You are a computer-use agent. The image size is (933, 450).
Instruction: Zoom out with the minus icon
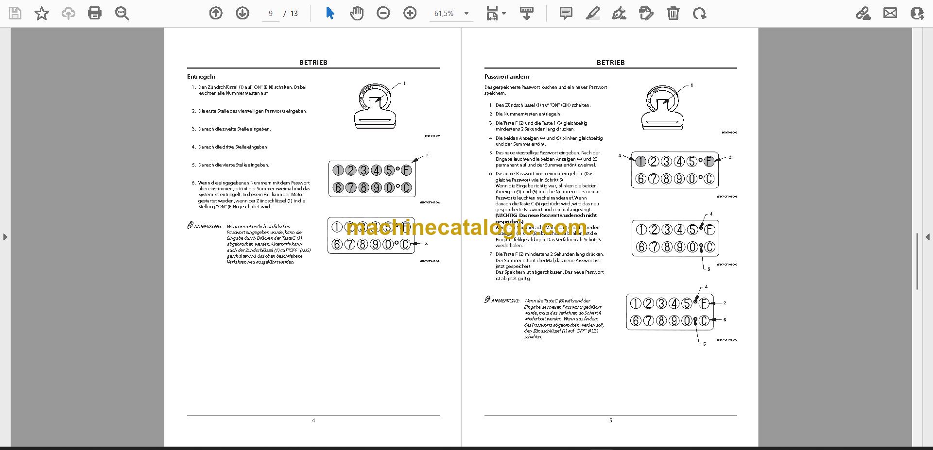point(383,13)
